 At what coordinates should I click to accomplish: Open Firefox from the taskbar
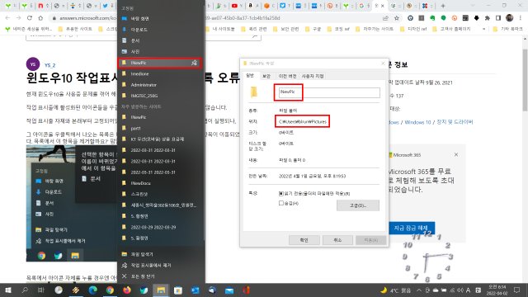click(x=127, y=290)
